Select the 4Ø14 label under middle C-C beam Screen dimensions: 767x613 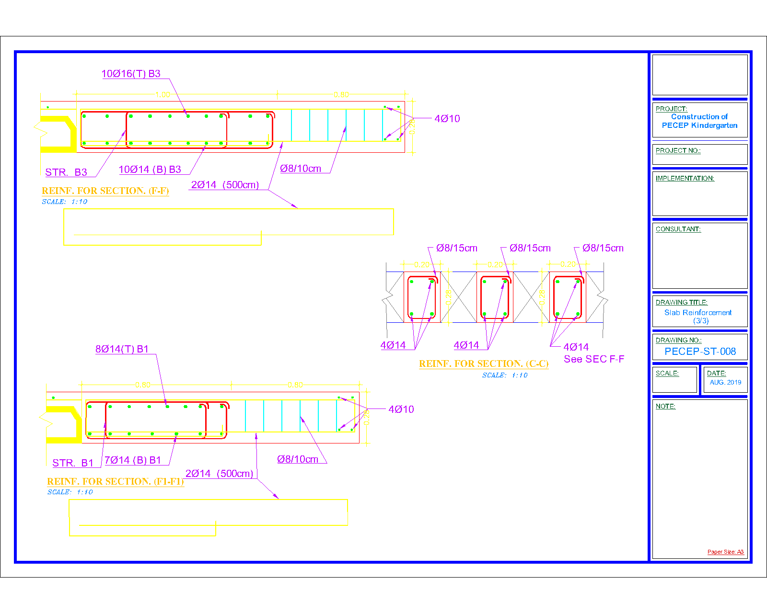click(466, 345)
